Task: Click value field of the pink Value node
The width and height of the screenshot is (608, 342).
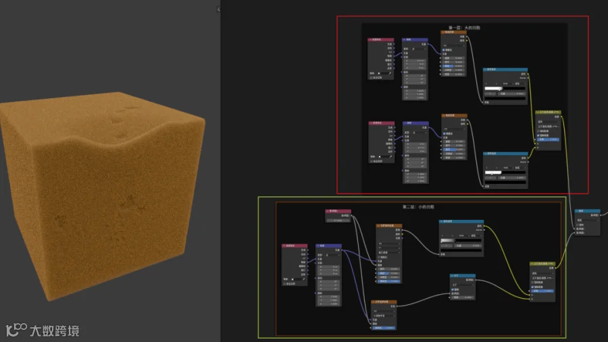Action: click(x=338, y=221)
